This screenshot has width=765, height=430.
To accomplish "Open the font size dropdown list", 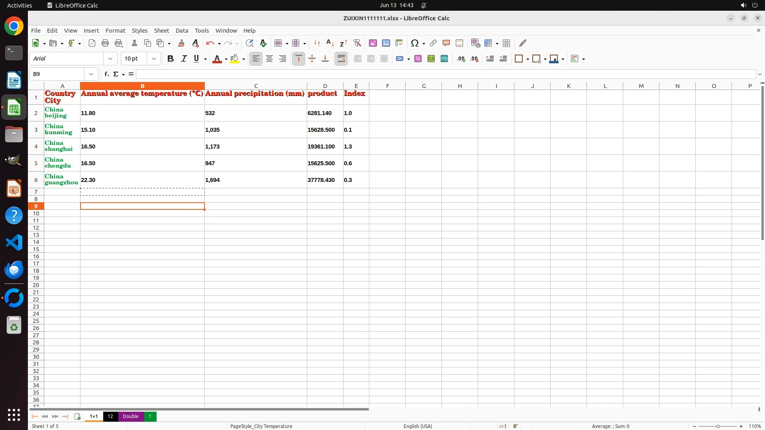I will pyautogui.click(x=154, y=59).
